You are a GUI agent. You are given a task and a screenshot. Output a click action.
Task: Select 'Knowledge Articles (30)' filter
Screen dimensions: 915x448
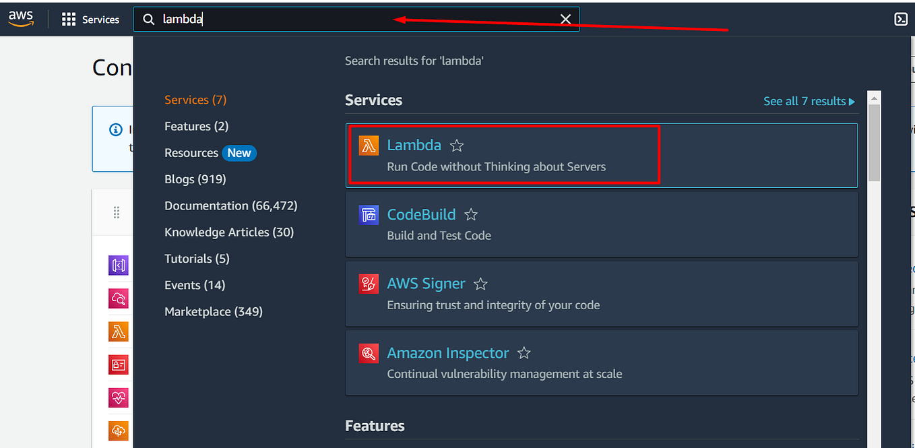pyautogui.click(x=229, y=232)
